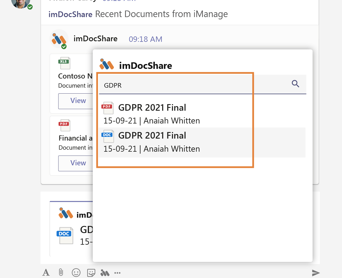Click the imDocShare link in the message
342x278 pixels.
70,14
